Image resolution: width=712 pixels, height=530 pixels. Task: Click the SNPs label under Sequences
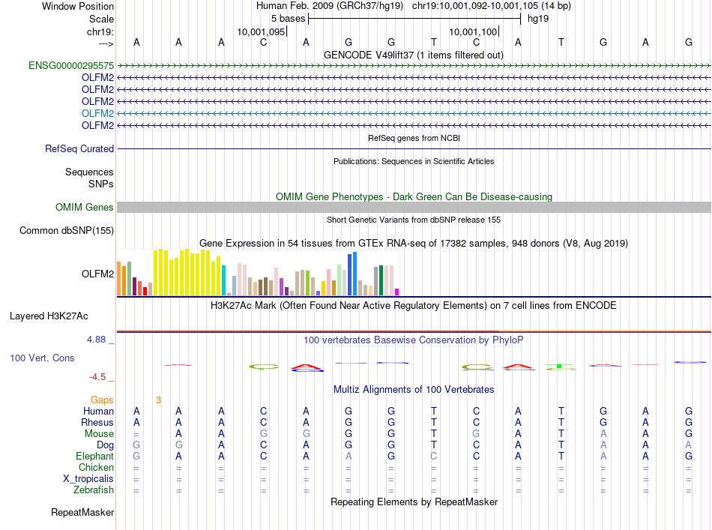point(101,184)
